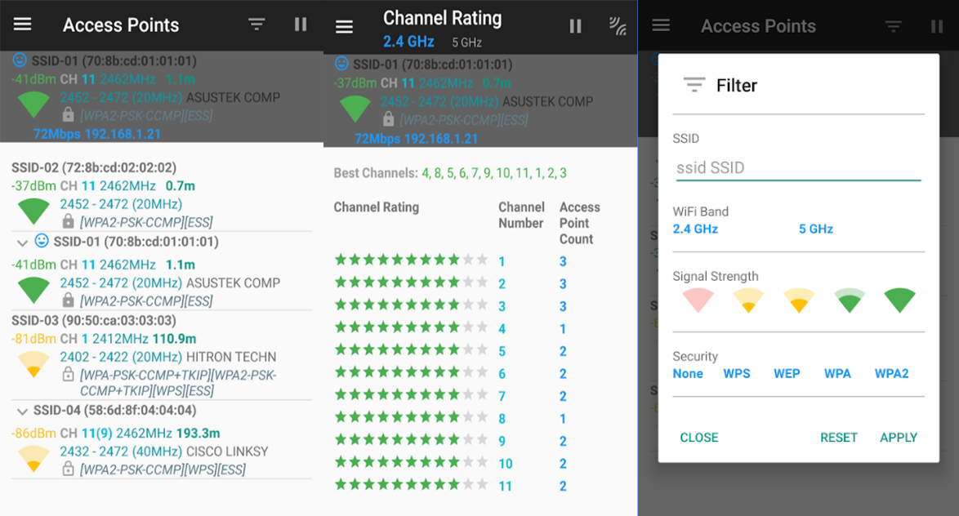Toggle the WEP security filter
This screenshot has height=516, width=959.
[787, 374]
